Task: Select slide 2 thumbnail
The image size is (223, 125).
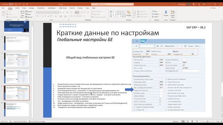Action: click(17, 43)
